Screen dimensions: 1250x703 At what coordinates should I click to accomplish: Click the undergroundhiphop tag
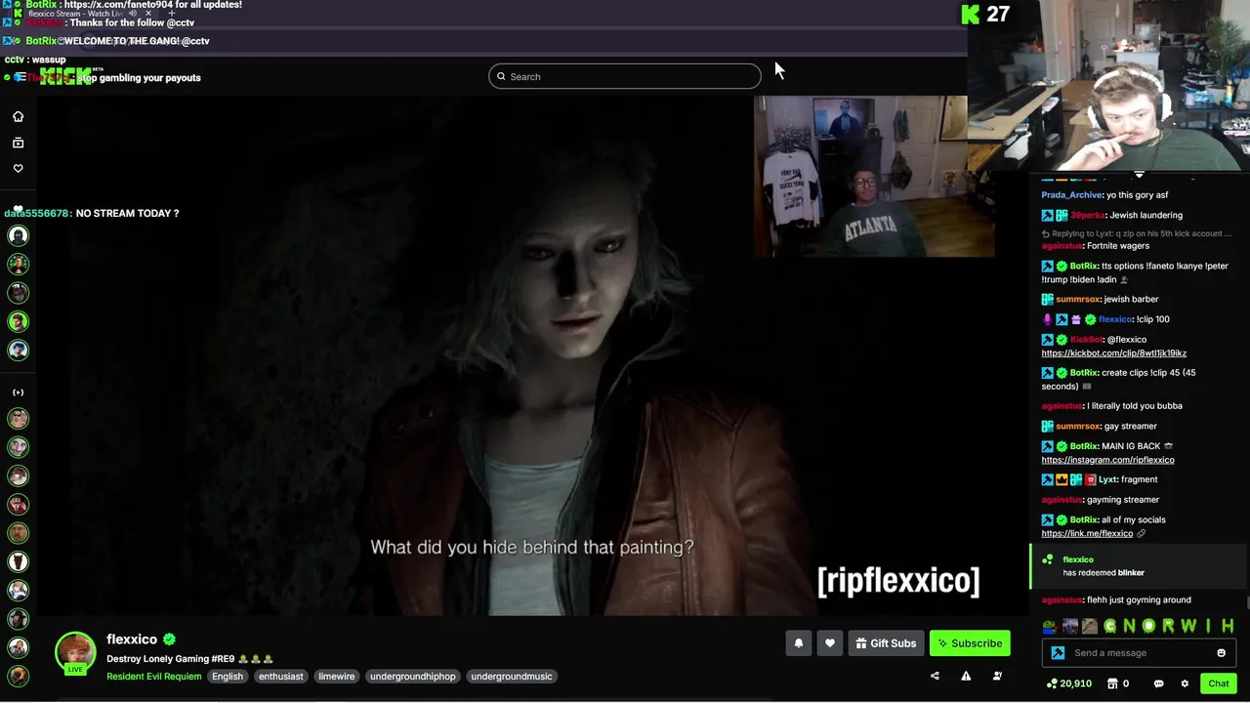(x=412, y=677)
